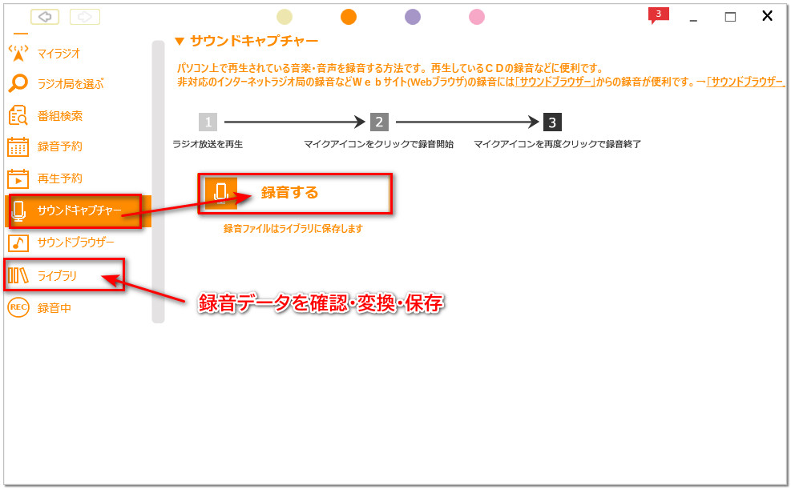Screen dimensions: 791x489
Task: Click the ライブラリ books icon
Action: 20,273
